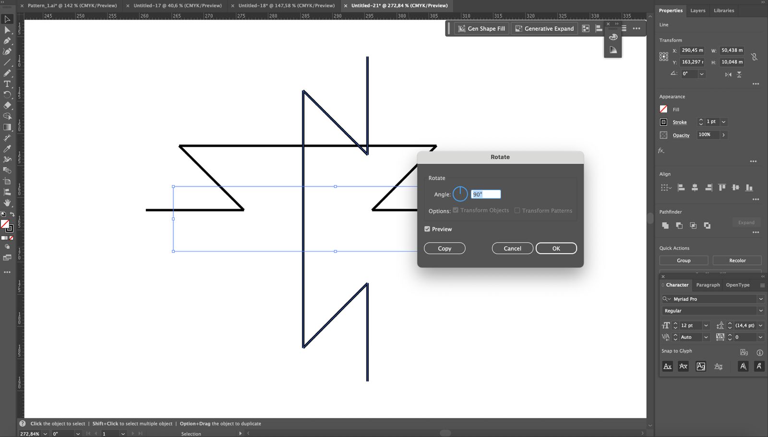Screen dimensions: 768x437
Task: Choose the Eyedropper tool
Action: click(7, 149)
